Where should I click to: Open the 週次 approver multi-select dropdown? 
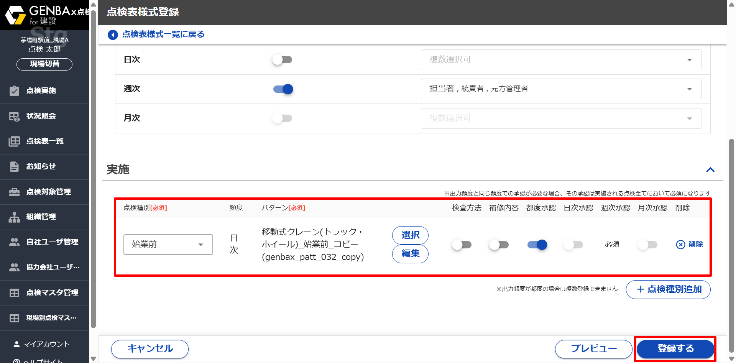(561, 89)
